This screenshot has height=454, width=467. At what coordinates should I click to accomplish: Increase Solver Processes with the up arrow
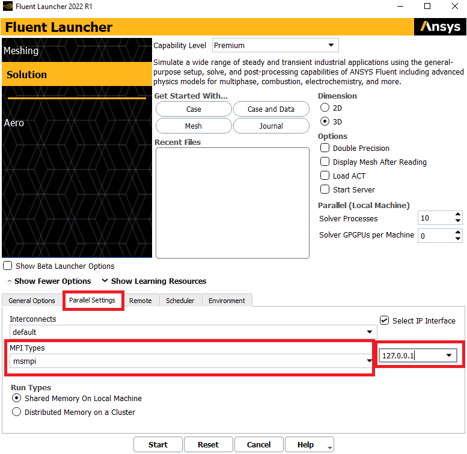click(x=458, y=215)
